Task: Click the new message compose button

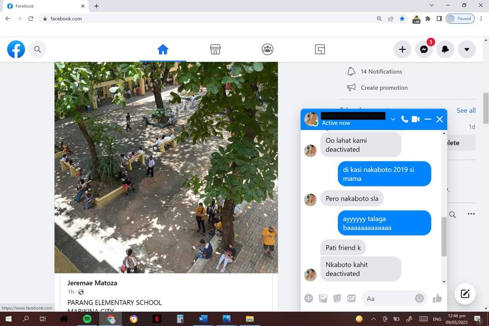Action: pyautogui.click(x=465, y=293)
